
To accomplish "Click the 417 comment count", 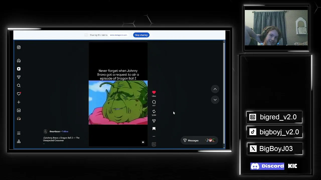I will pyautogui.click(x=154, y=105).
